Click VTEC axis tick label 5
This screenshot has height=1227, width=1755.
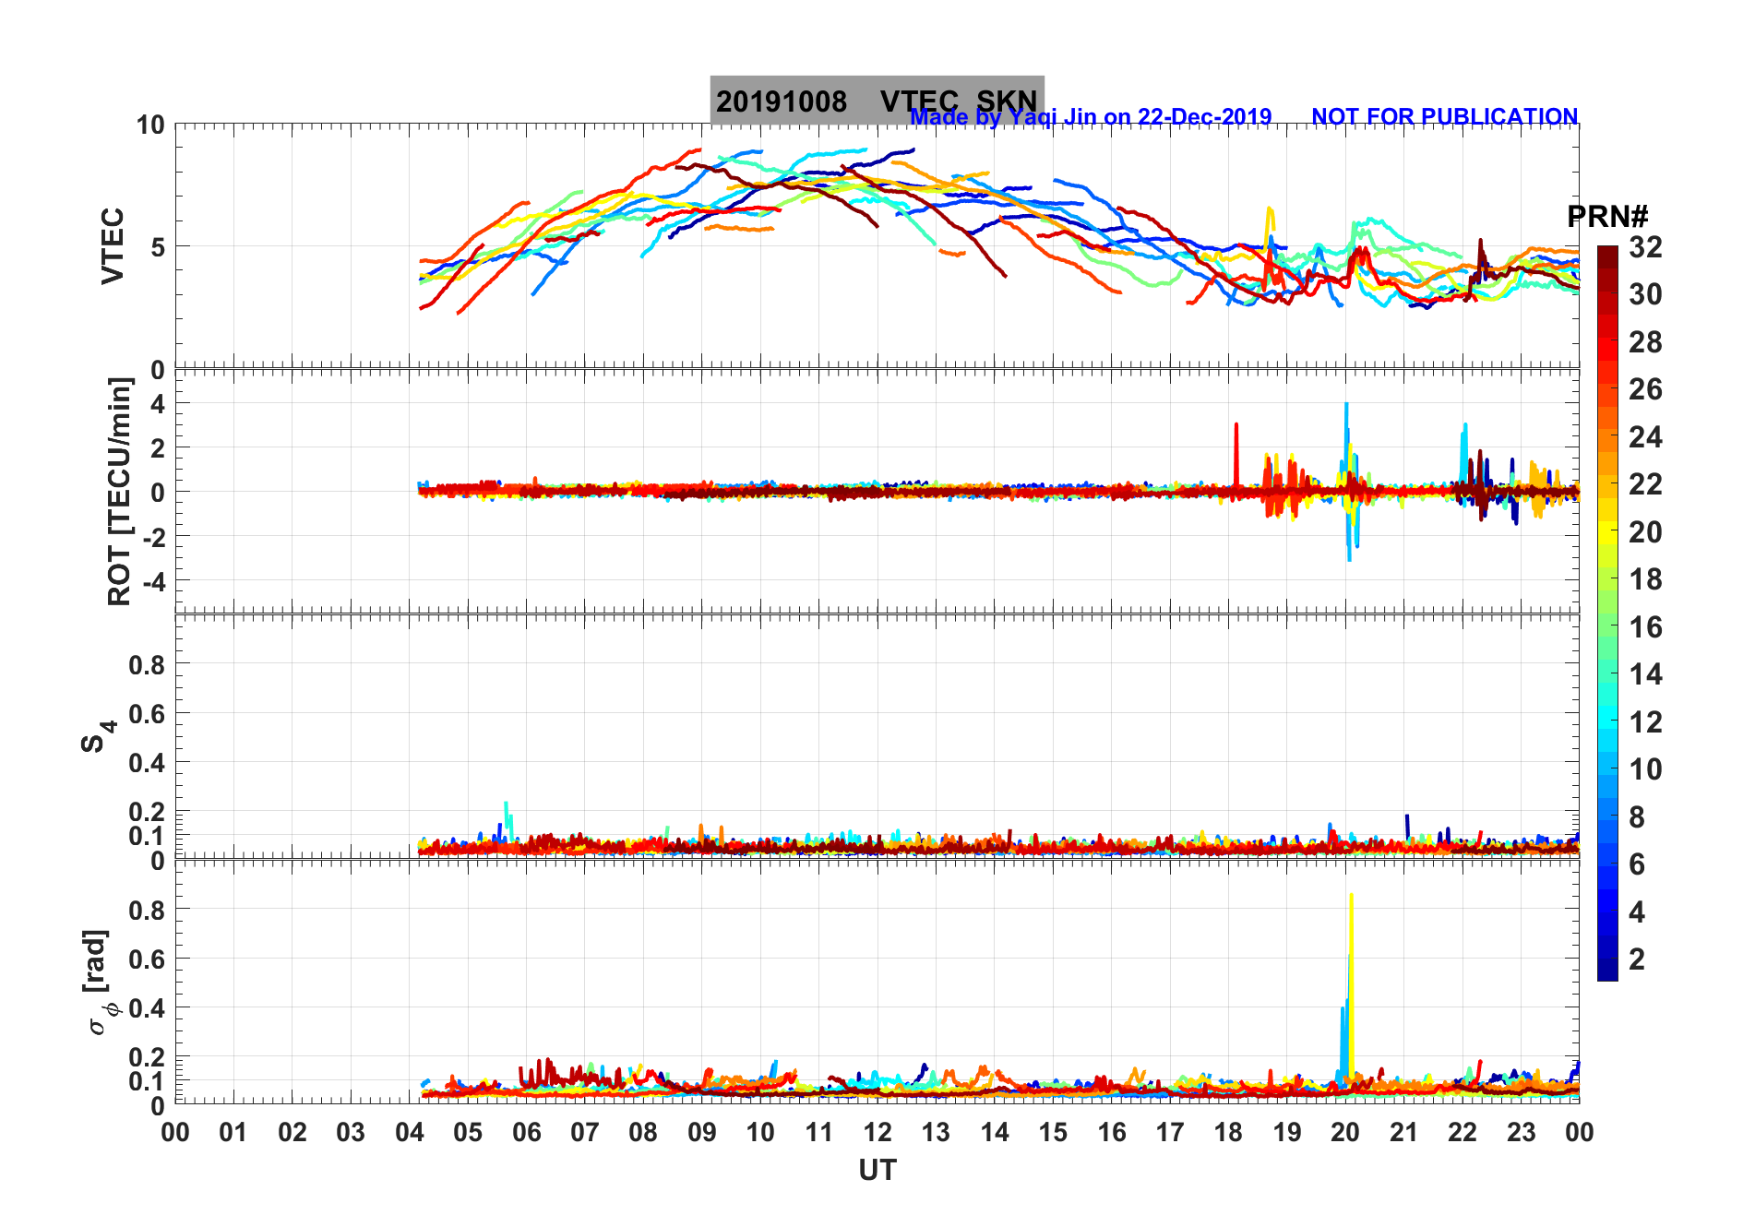pos(158,246)
